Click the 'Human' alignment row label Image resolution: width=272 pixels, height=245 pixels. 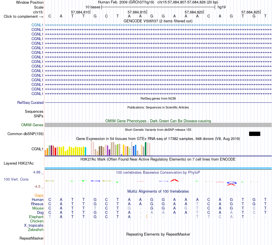pyautogui.click(x=38, y=200)
